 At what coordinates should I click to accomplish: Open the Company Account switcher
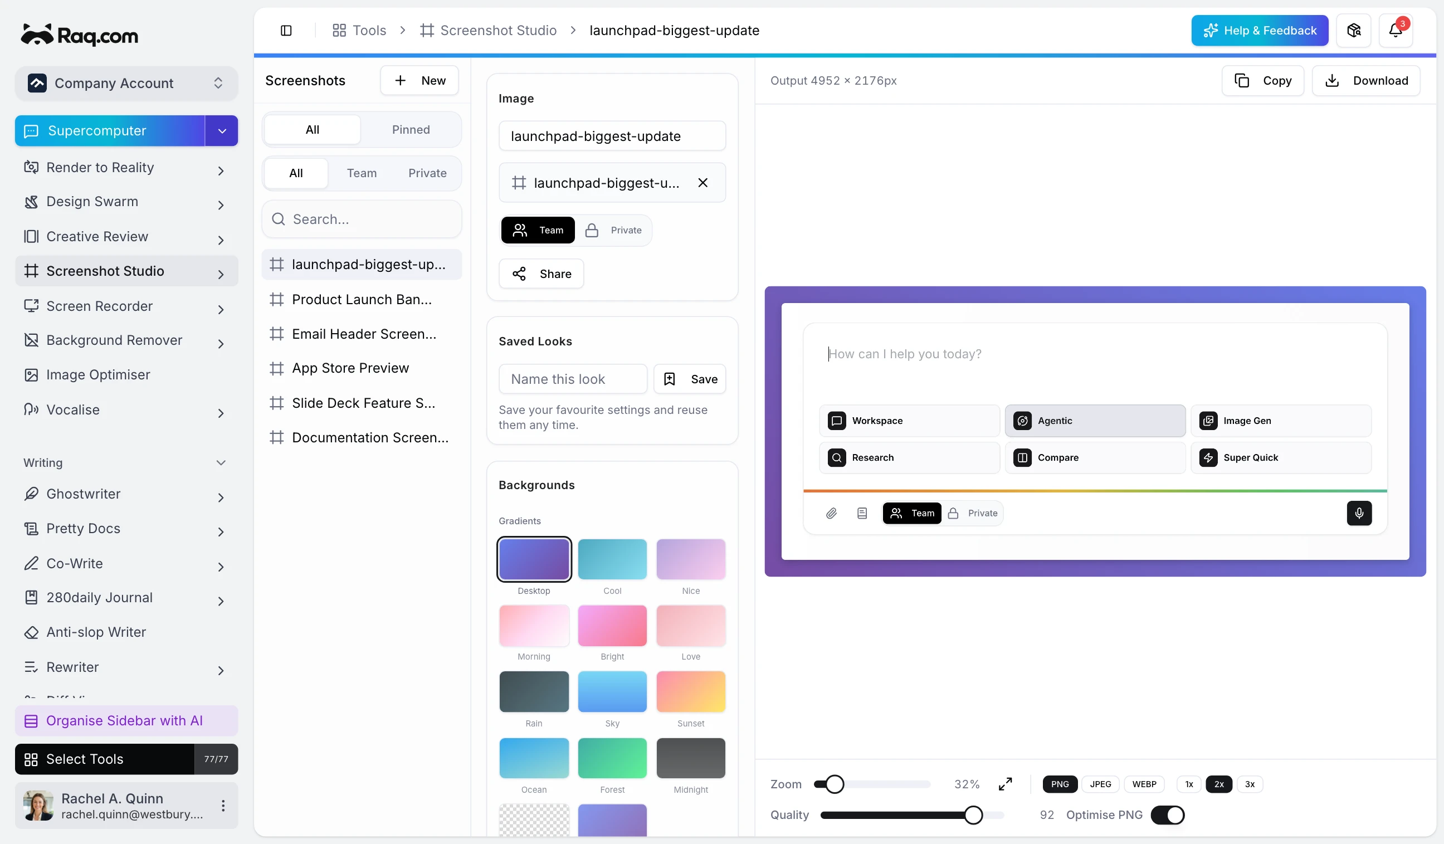126,83
